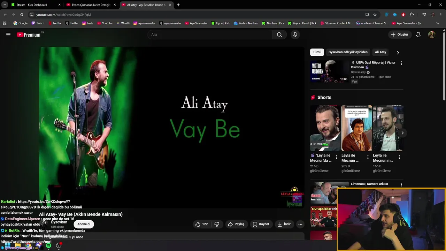Go back to the previous page
The width and height of the screenshot is (446, 251).
click(x=5, y=15)
